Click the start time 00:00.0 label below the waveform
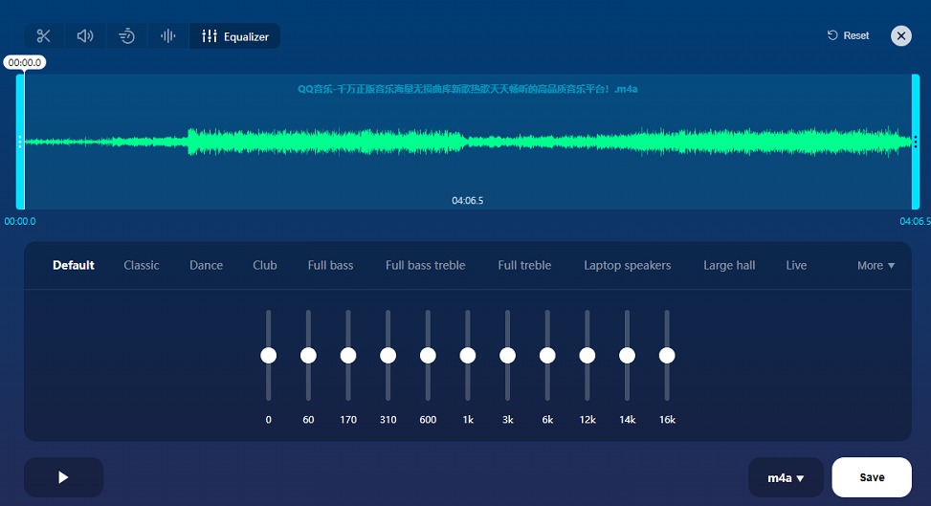 [x=20, y=221]
